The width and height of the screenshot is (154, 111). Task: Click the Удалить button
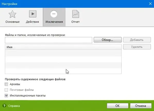coord(137,47)
